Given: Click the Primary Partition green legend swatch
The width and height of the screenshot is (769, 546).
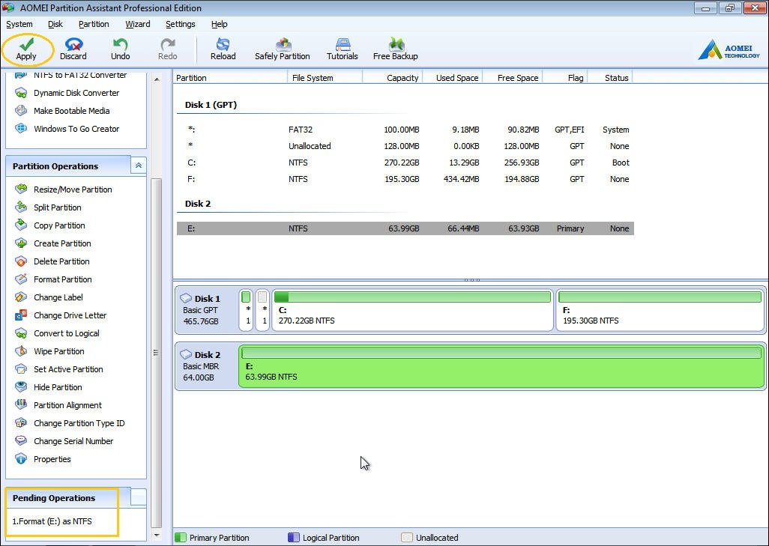Looking at the screenshot, I should (181, 538).
